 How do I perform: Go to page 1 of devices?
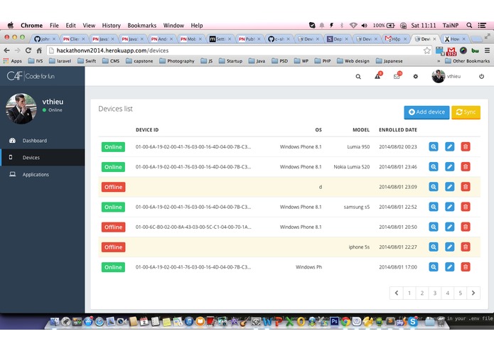(x=409, y=293)
